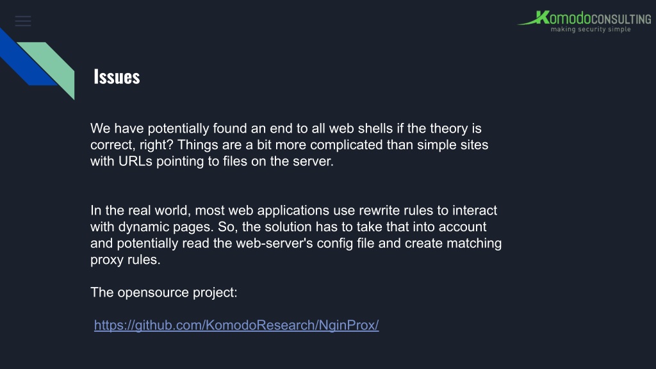Click the paragraph starting 'We have potentially'
Image resolution: width=656 pixels, height=369 pixels.
(289, 145)
